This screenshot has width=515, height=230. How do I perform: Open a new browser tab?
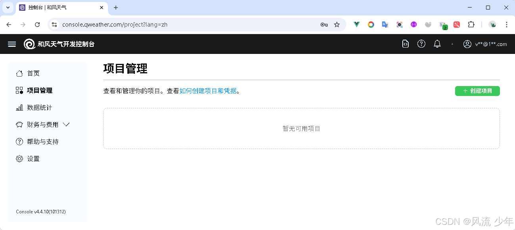tap(116, 8)
